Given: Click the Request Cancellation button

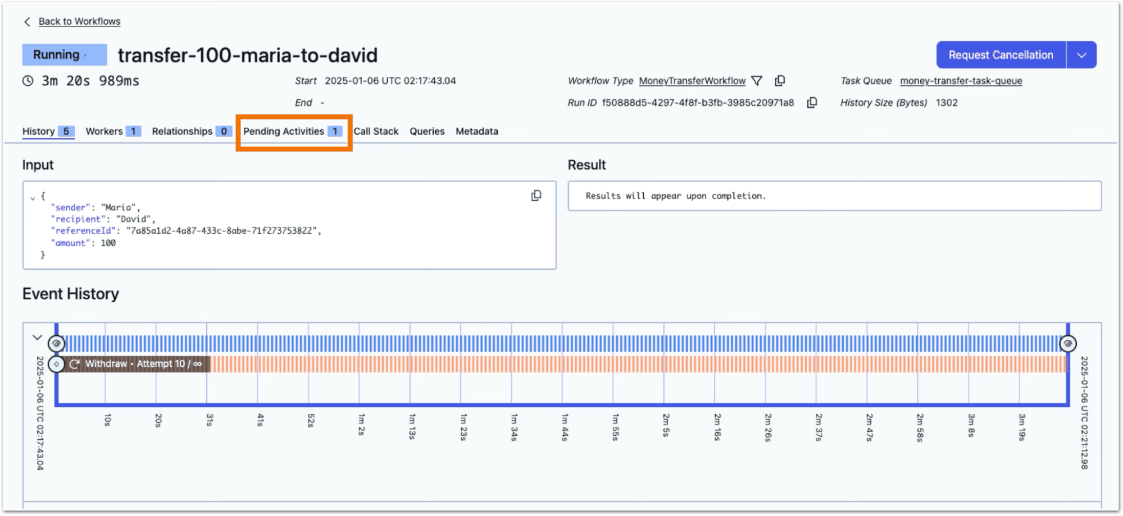Looking at the screenshot, I should (1001, 55).
